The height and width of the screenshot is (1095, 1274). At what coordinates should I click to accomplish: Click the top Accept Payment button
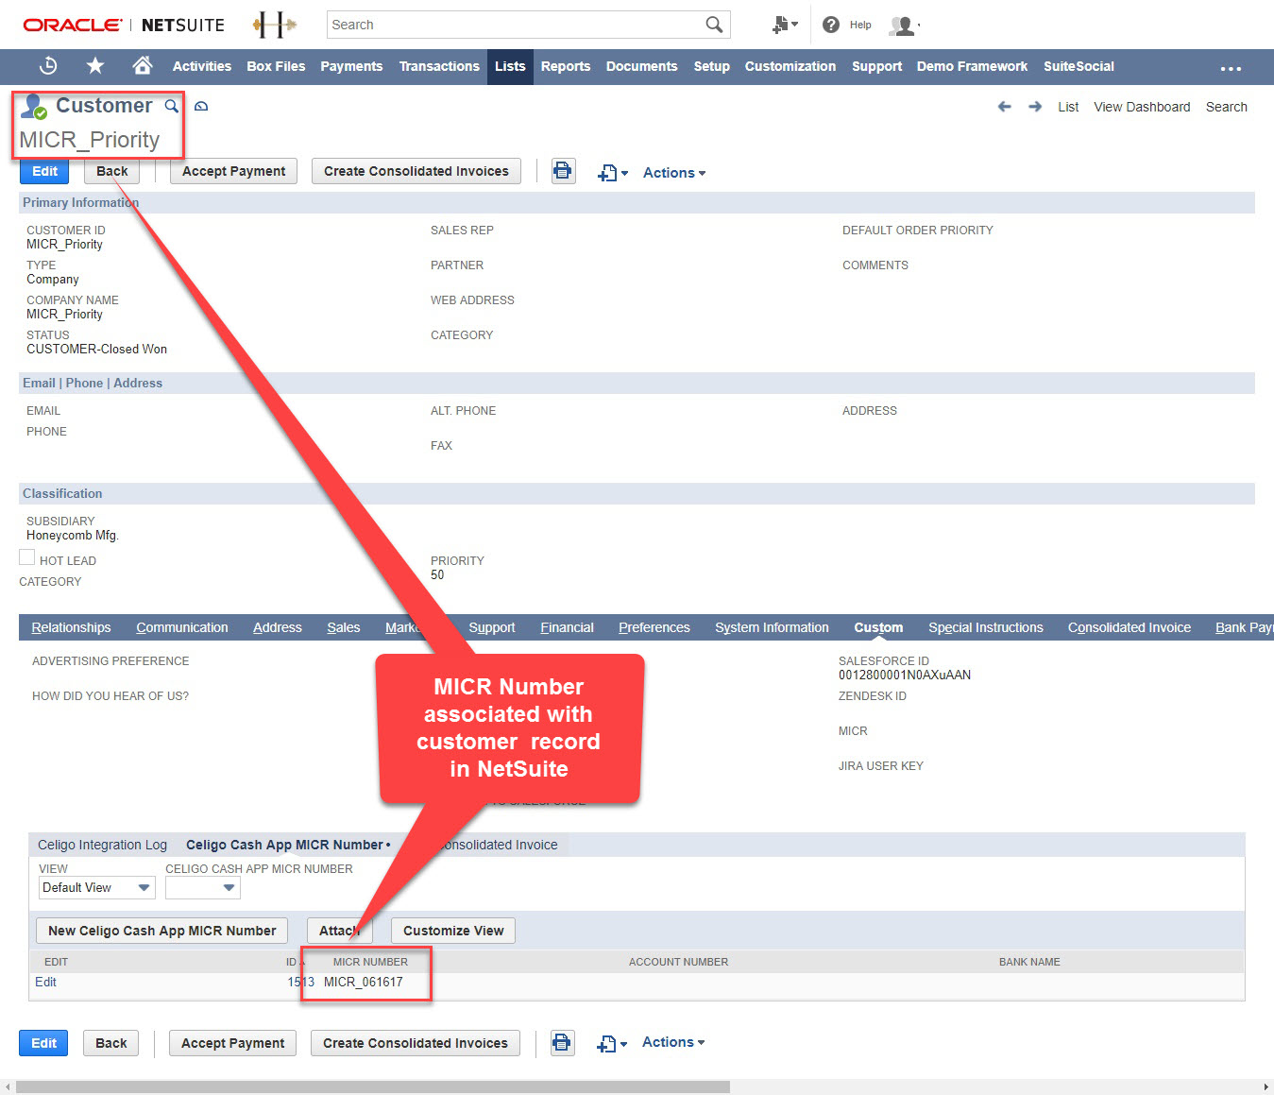[x=234, y=171]
